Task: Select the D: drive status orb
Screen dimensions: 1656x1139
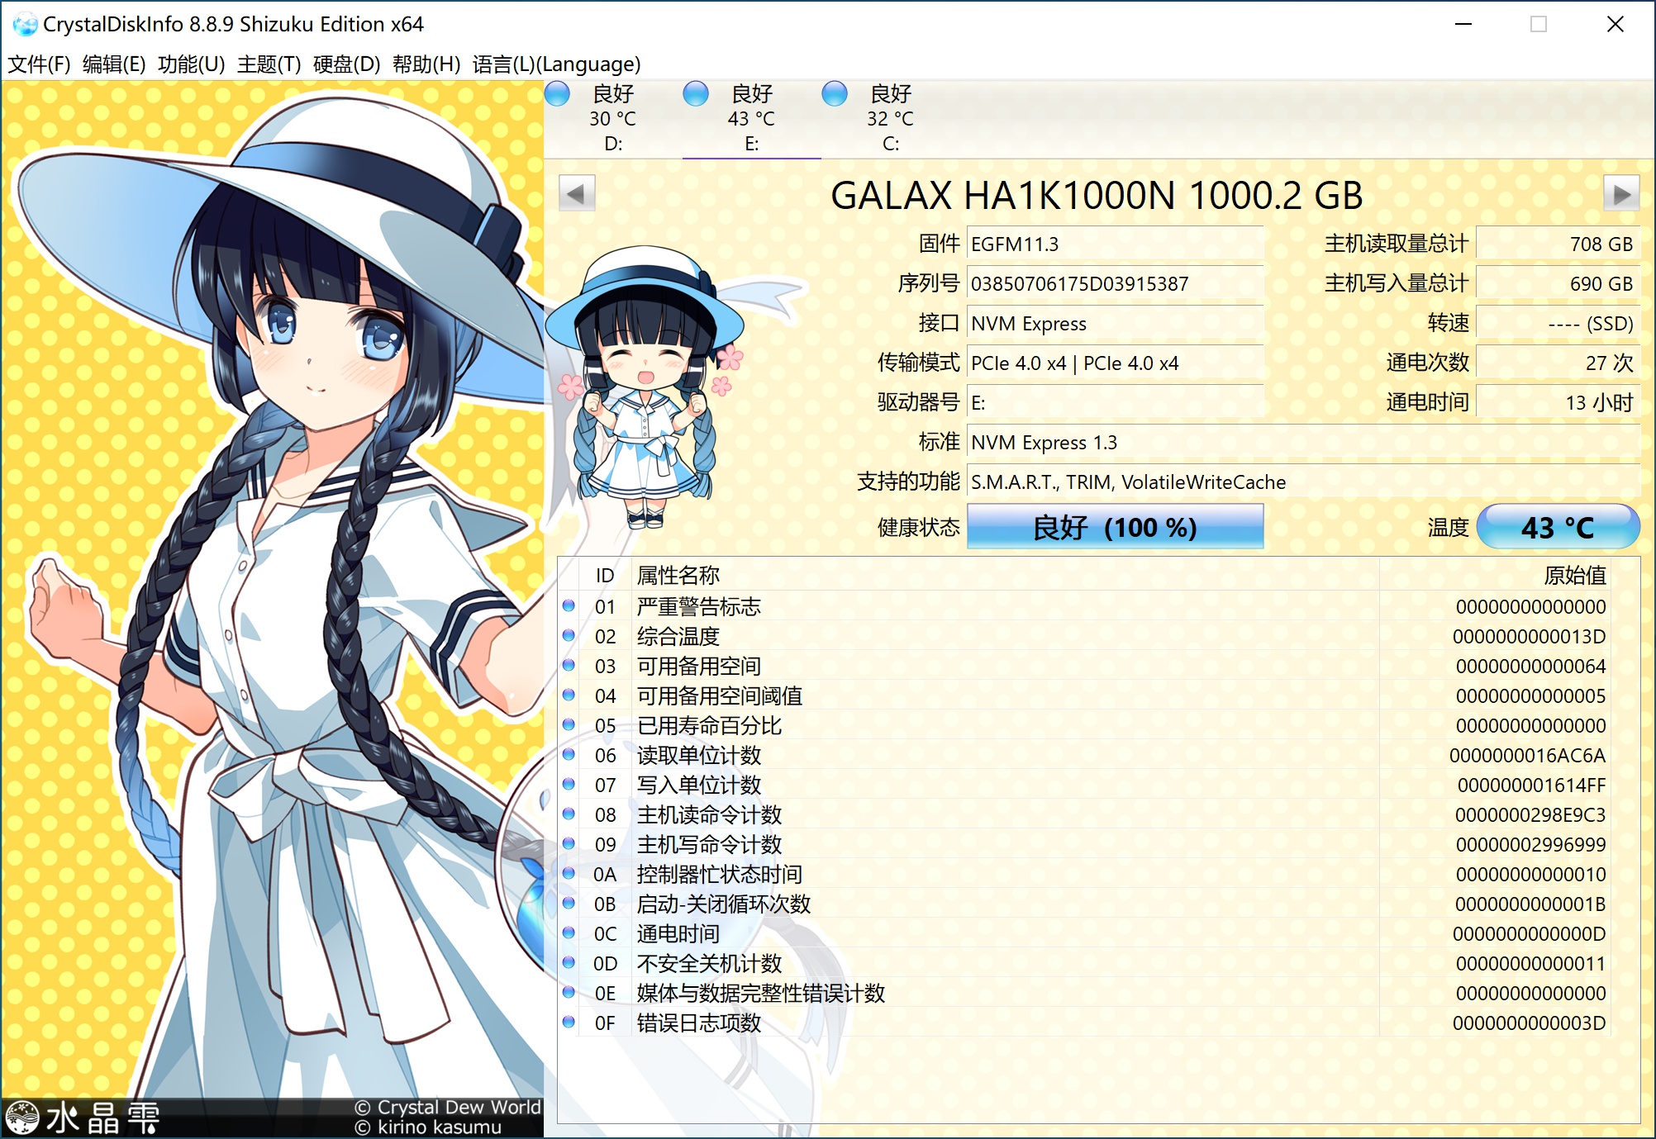Action: 558,93
